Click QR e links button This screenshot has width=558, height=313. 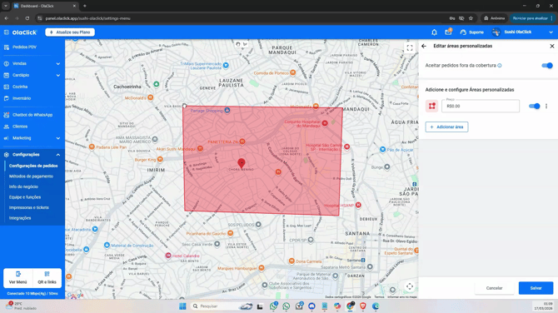[x=47, y=278]
